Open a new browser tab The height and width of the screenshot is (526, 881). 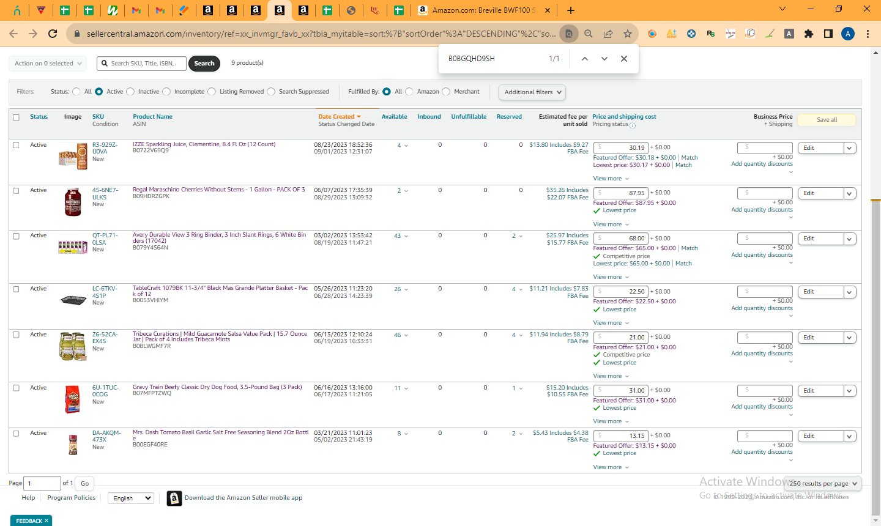(x=571, y=10)
